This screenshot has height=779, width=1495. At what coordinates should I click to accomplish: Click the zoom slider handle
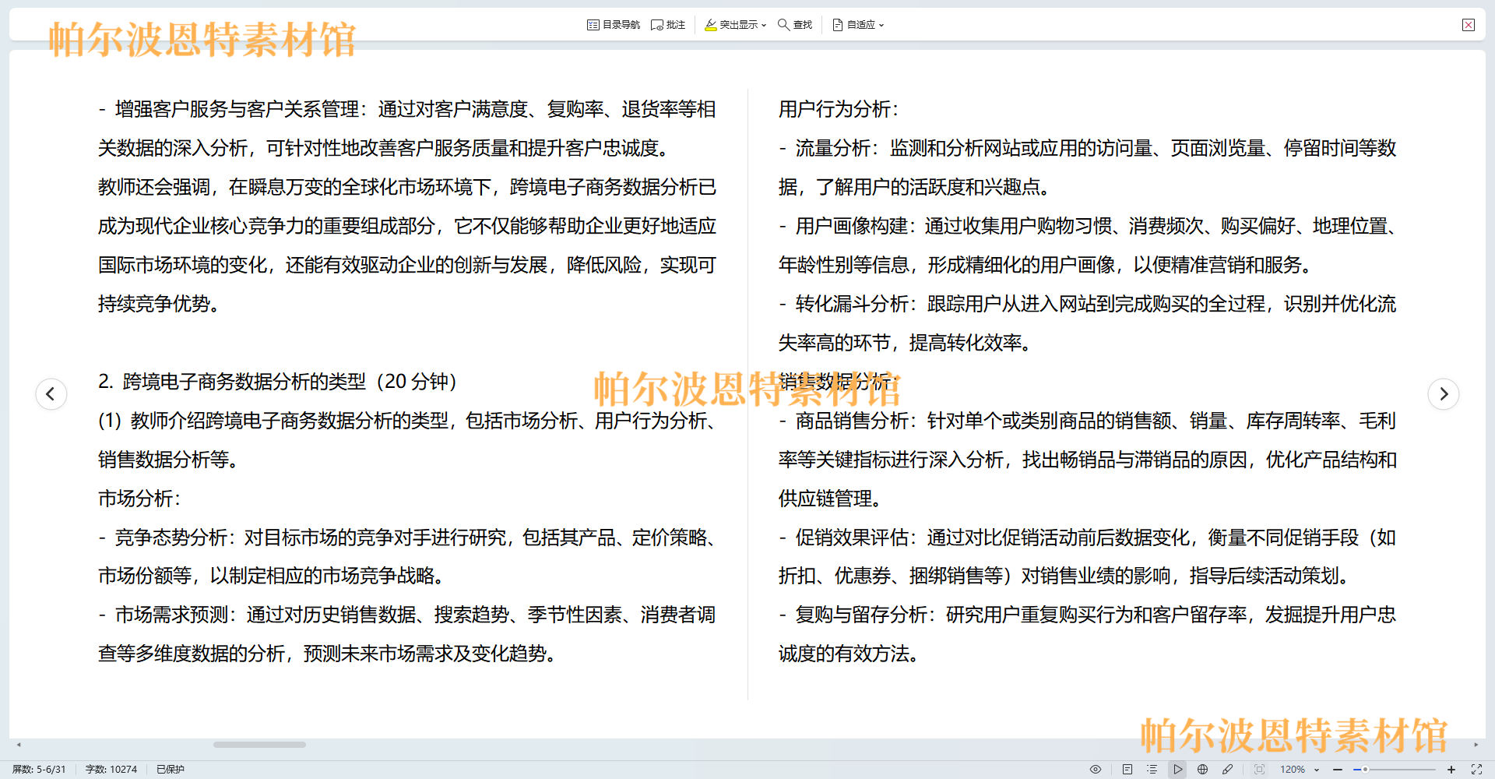click(1365, 770)
